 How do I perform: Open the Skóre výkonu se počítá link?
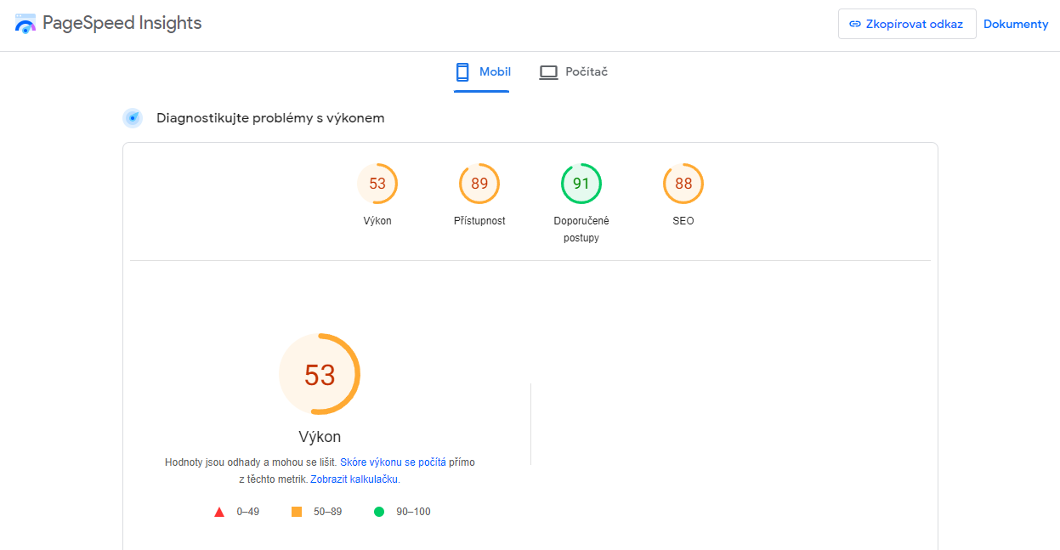[x=393, y=462]
